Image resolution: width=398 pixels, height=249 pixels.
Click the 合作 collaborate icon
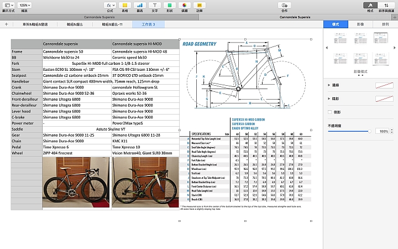[285, 6]
